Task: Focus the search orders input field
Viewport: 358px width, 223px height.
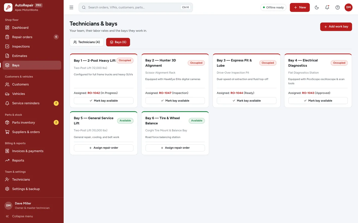Action: point(136,7)
